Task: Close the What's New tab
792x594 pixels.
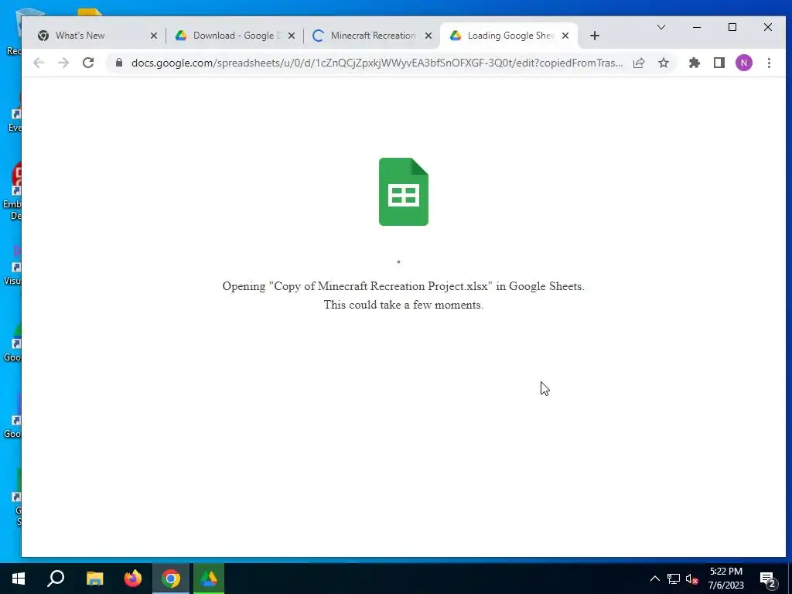Action: click(154, 36)
